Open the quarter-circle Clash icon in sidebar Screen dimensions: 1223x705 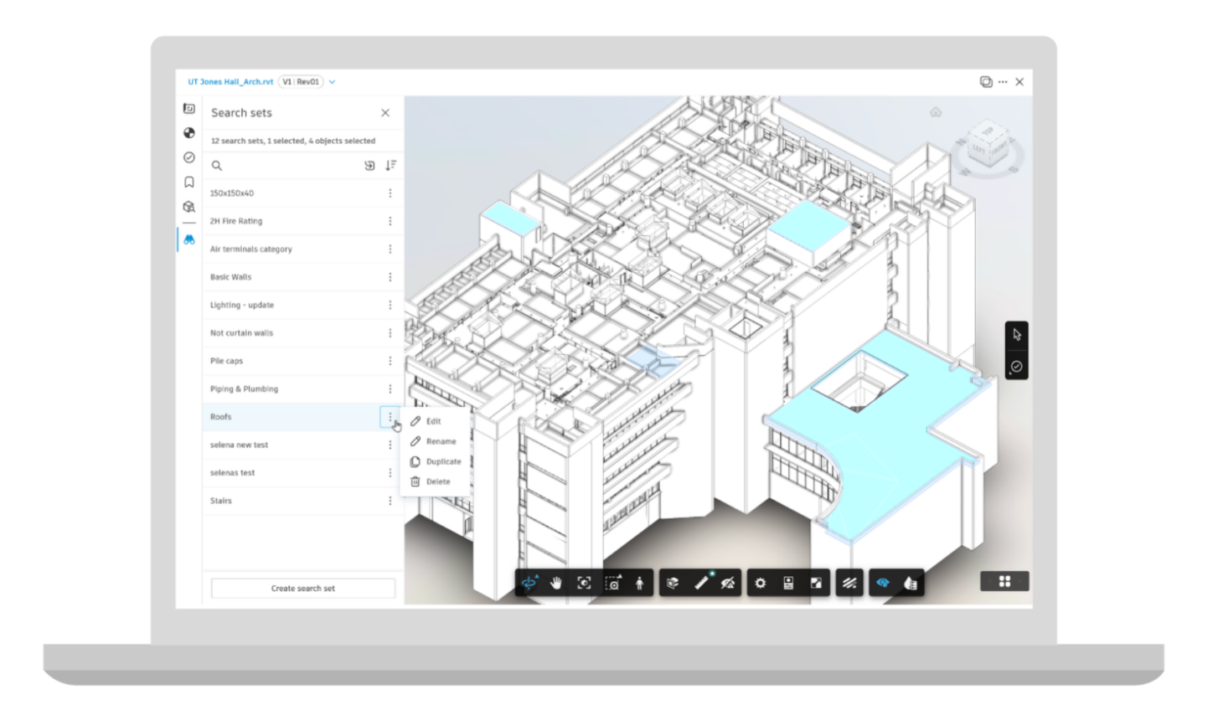tap(189, 133)
